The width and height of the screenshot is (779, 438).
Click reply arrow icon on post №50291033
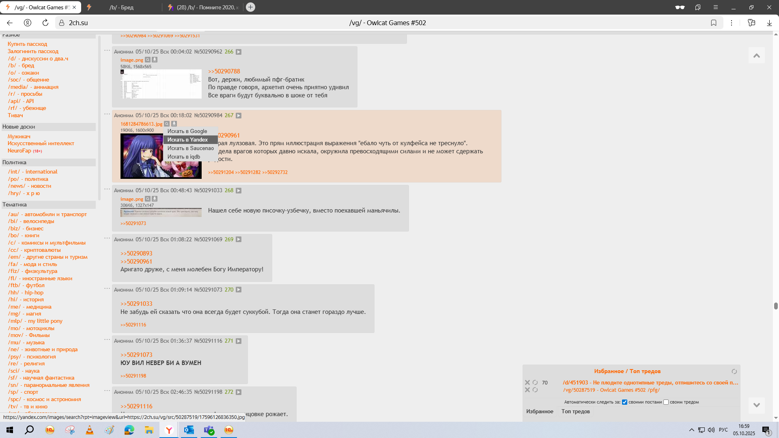tap(239, 191)
